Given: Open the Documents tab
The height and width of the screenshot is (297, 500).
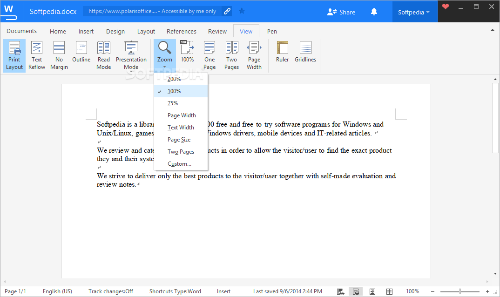Looking at the screenshot, I should pos(22,31).
